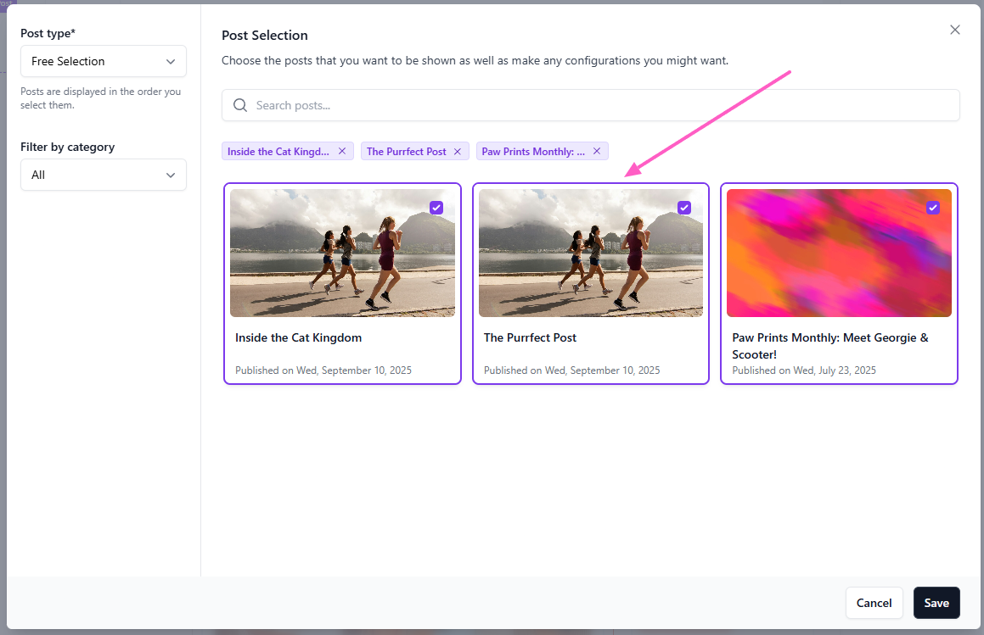The width and height of the screenshot is (984, 635).
Task: Click the Free Selection dropdown chevron
Action: point(171,61)
